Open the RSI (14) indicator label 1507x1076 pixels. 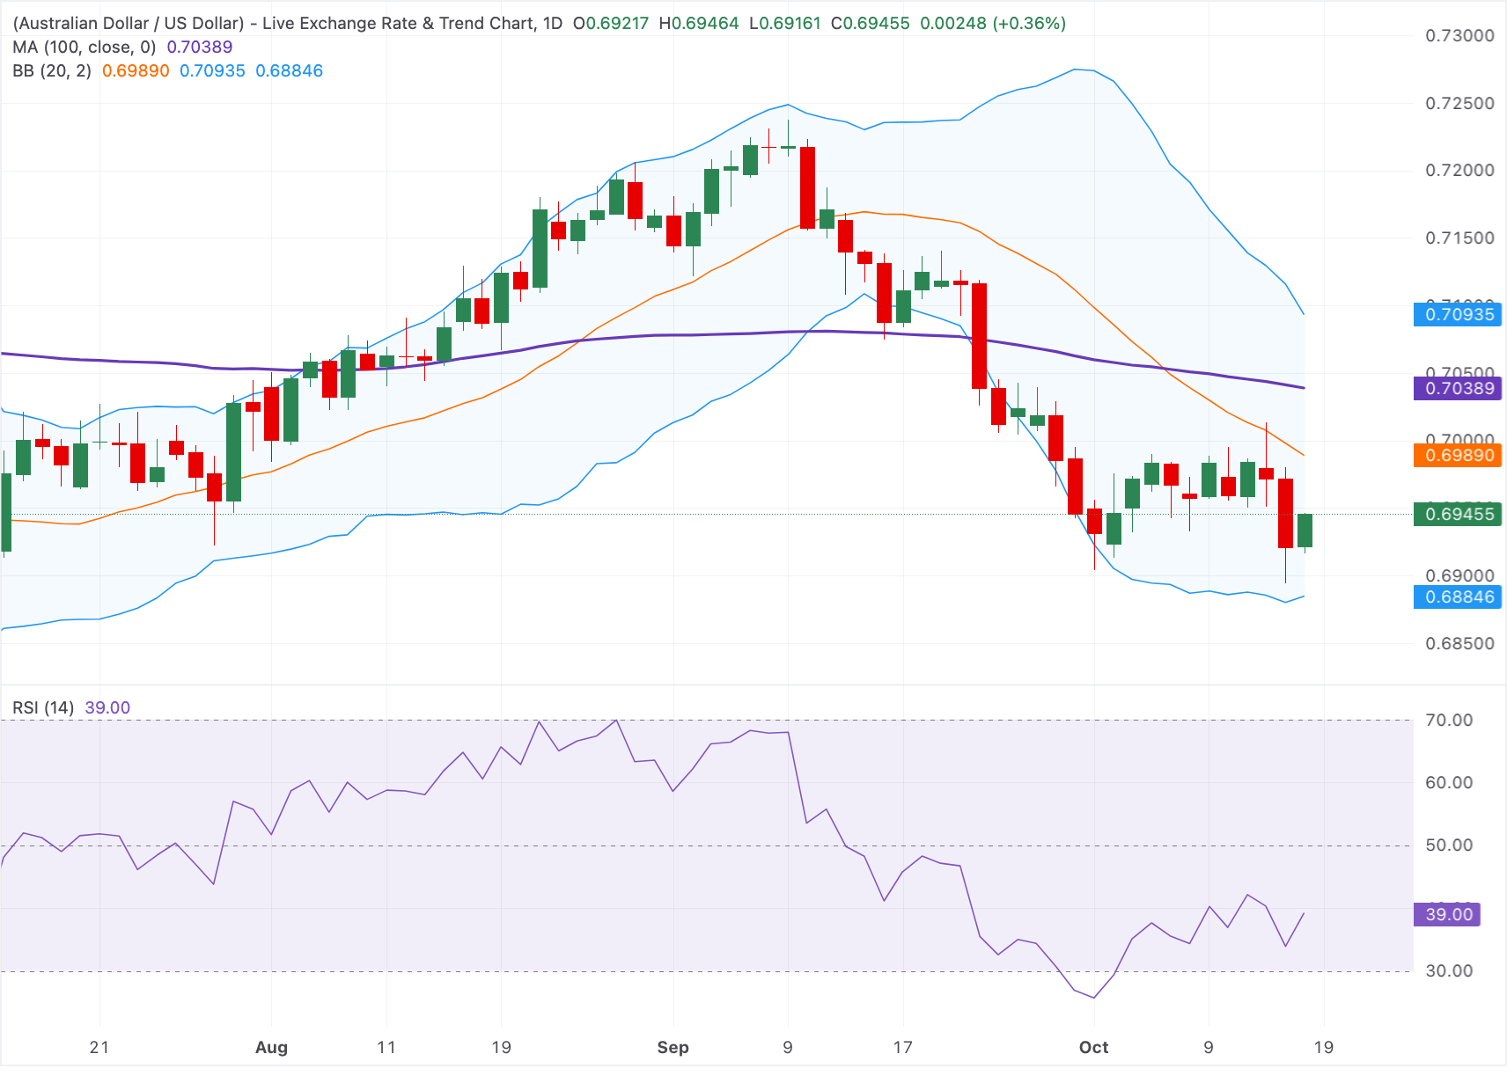(43, 707)
